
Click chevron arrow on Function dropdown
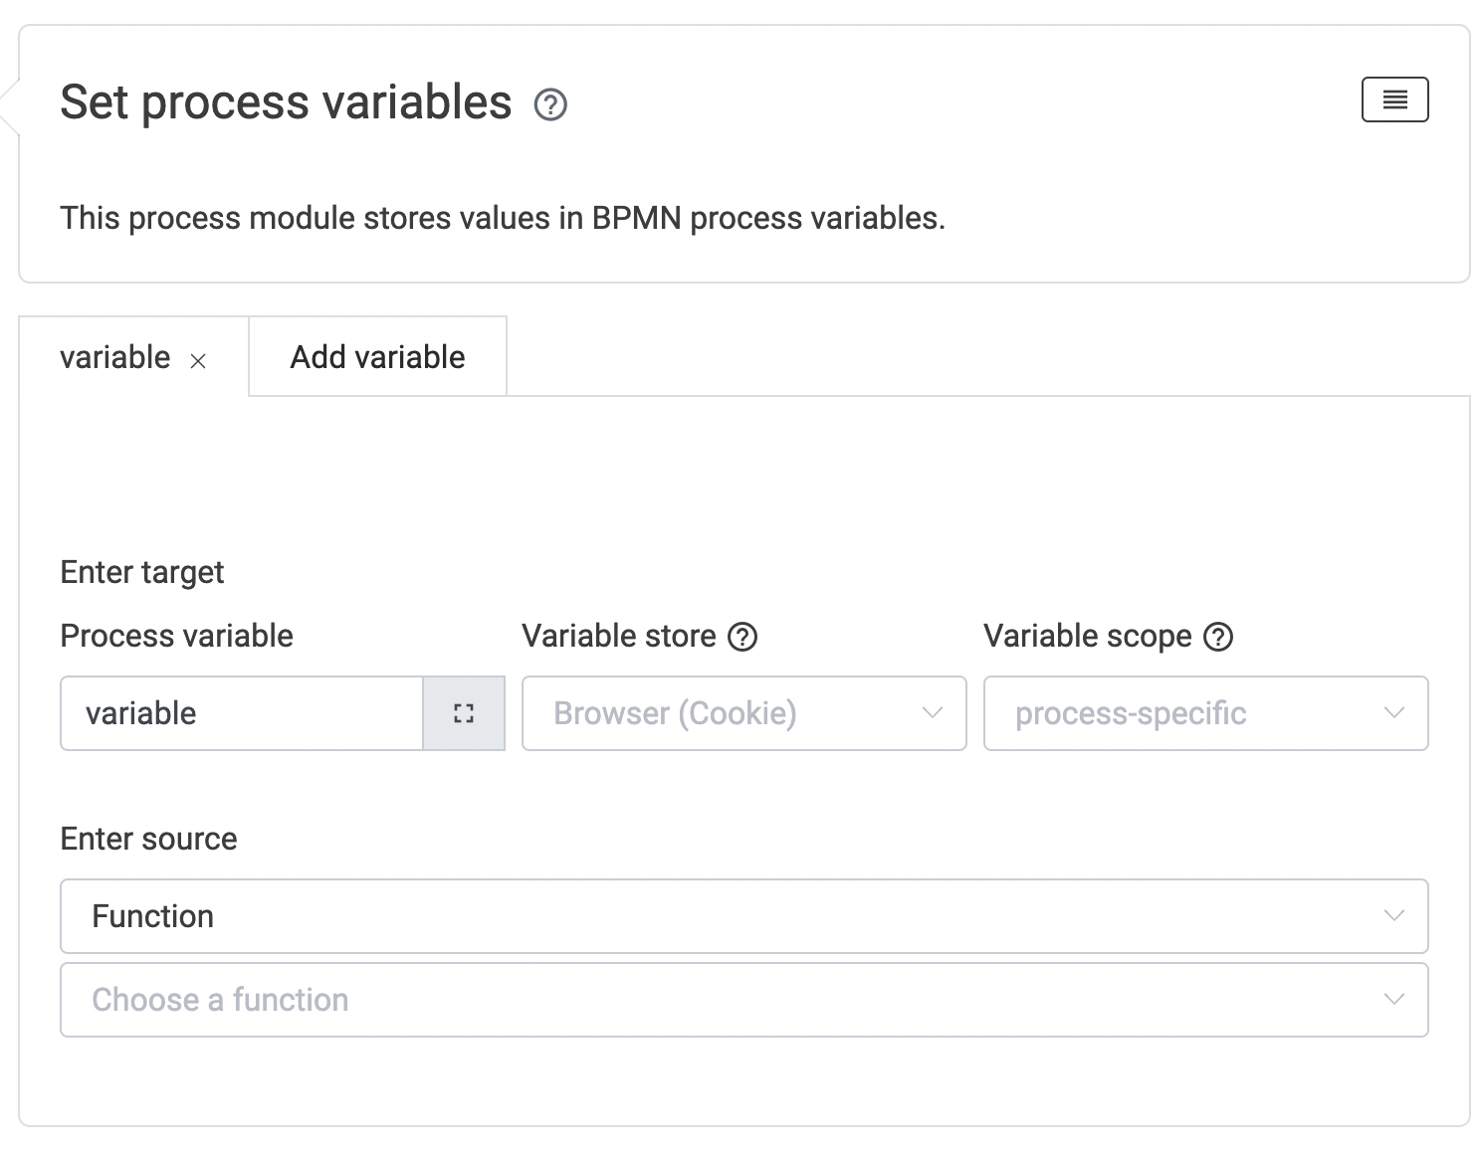click(x=1394, y=916)
